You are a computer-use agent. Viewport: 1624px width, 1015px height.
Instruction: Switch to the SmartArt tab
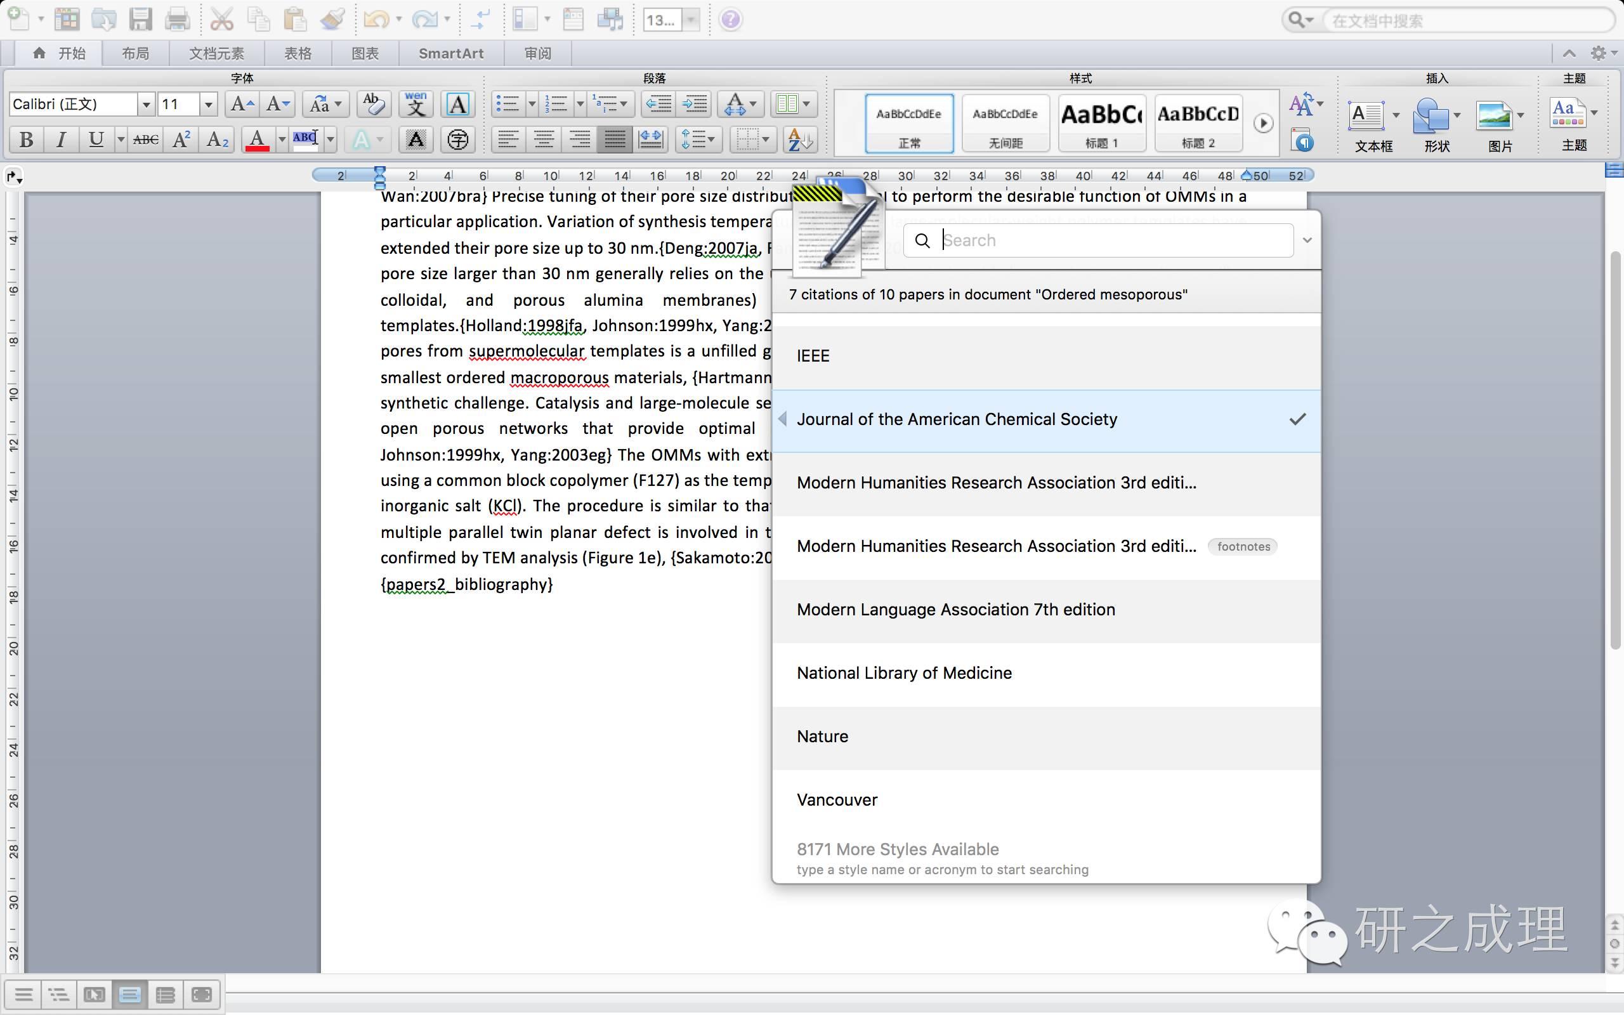pyautogui.click(x=451, y=53)
